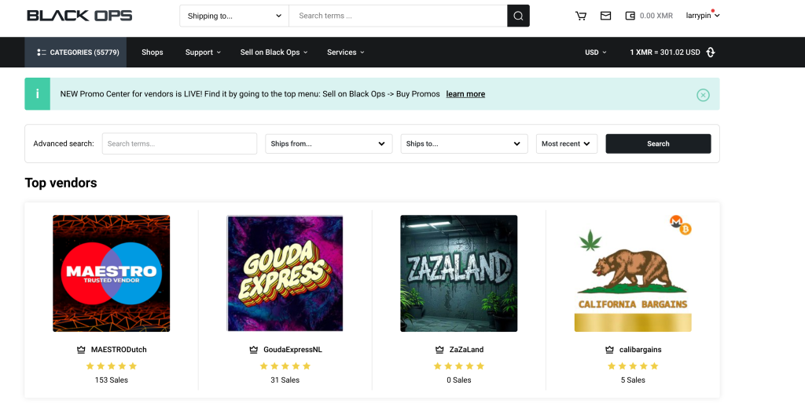Dismiss the Promo Center notification banner

click(x=703, y=95)
